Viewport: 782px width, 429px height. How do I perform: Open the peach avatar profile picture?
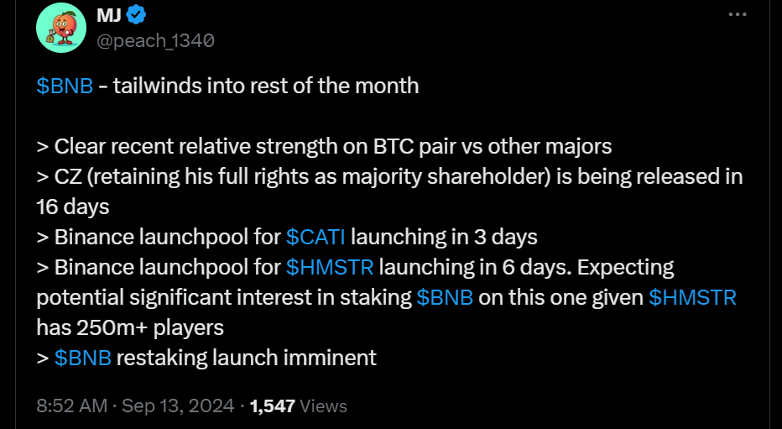61,28
